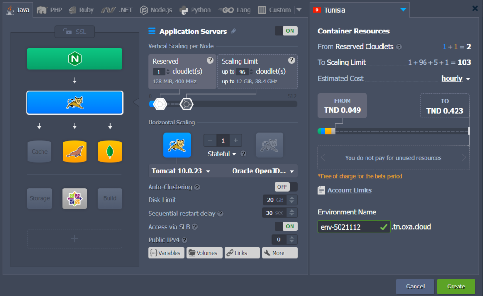
Task: Add the Storage node
Action: point(40,198)
